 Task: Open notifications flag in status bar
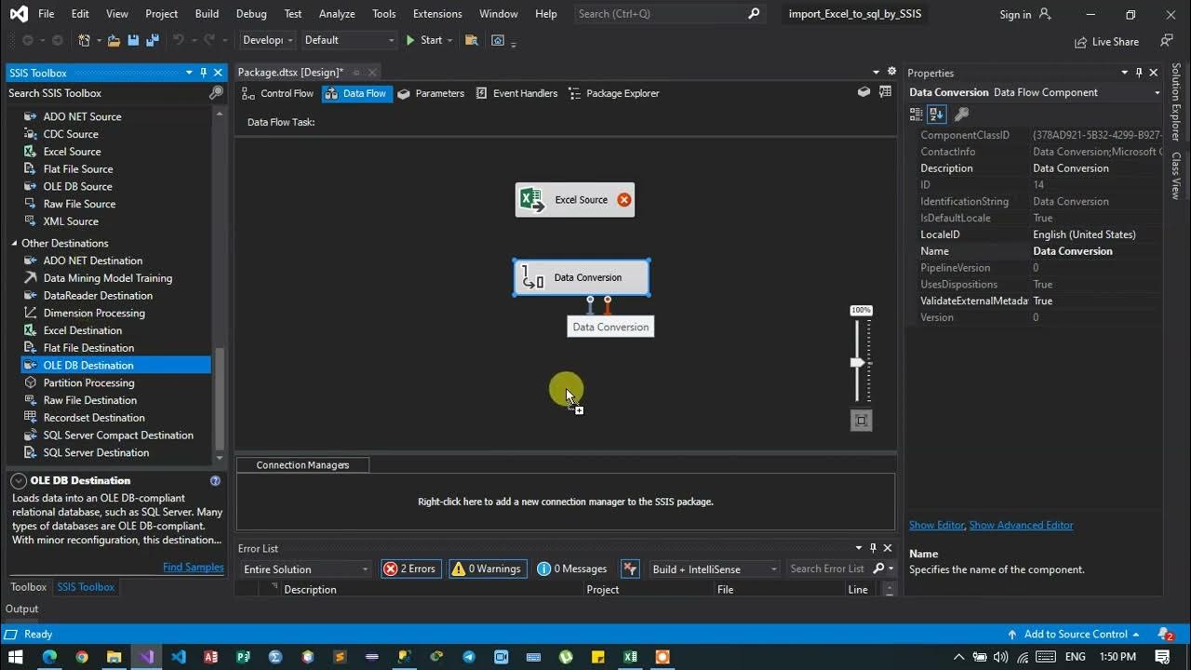(1165, 634)
